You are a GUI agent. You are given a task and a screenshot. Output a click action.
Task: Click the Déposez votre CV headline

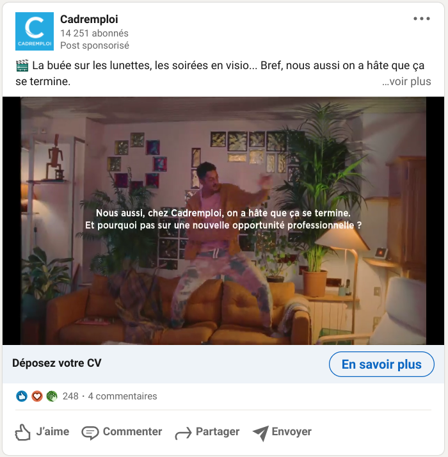point(57,363)
